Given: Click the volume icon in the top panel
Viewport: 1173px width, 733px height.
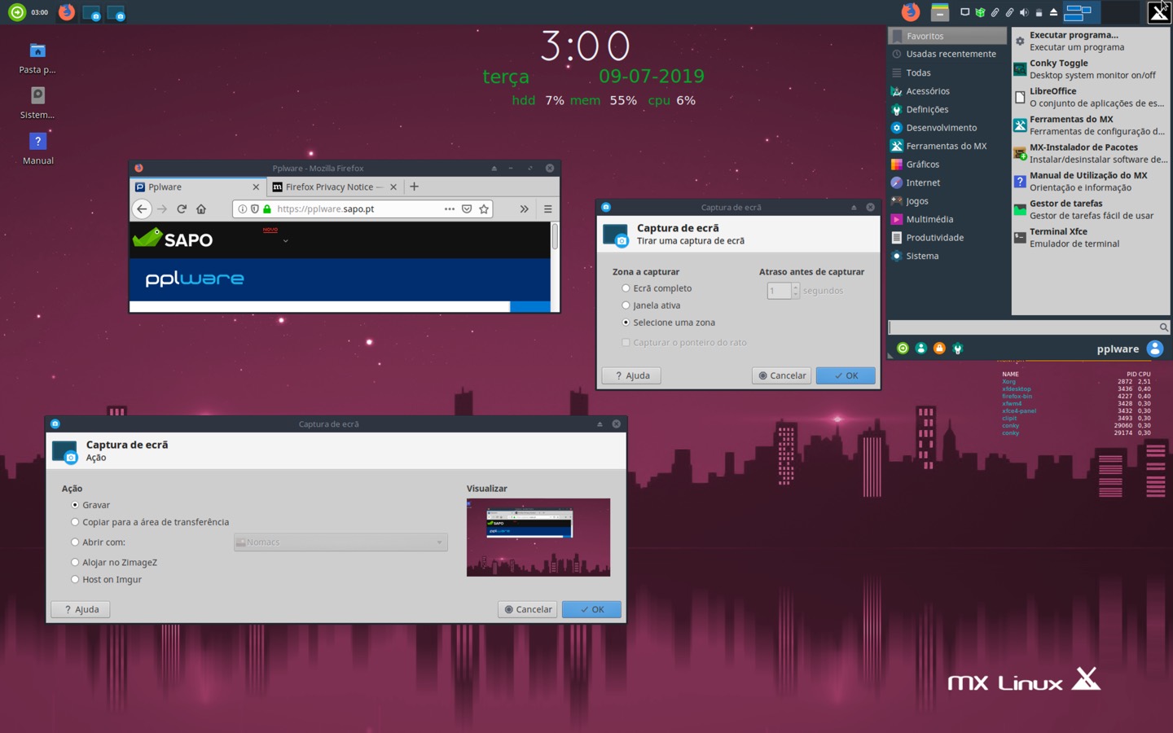Looking at the screenshot, I should [x=1024, y=12].
